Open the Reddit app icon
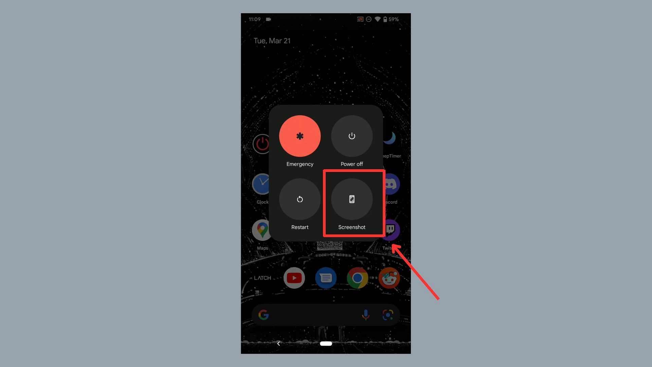The image size is (652, 367). coord(390,278)
